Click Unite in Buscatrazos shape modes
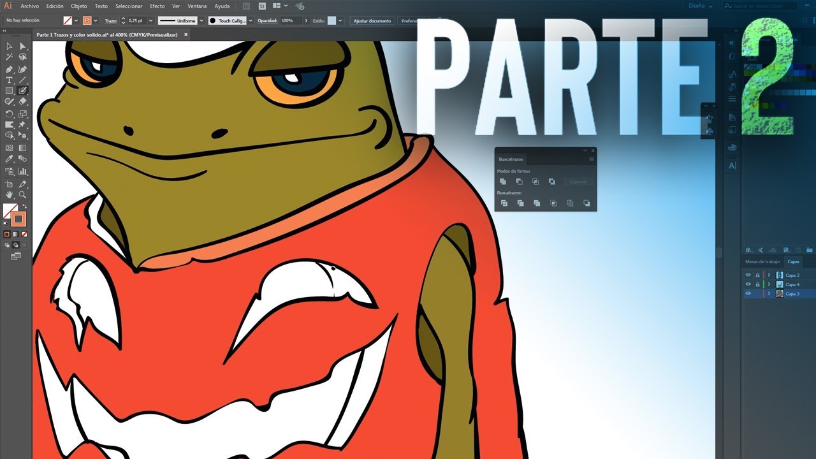This screenshot has height=459, width=816. coord(504,182)
